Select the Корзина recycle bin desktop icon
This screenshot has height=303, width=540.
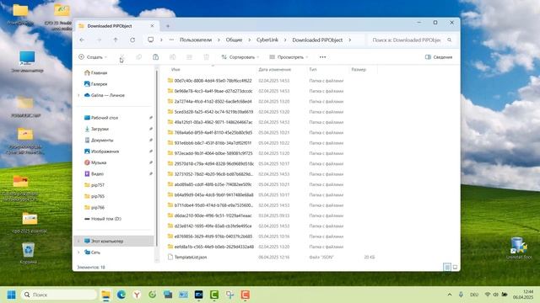coord(28,253)
